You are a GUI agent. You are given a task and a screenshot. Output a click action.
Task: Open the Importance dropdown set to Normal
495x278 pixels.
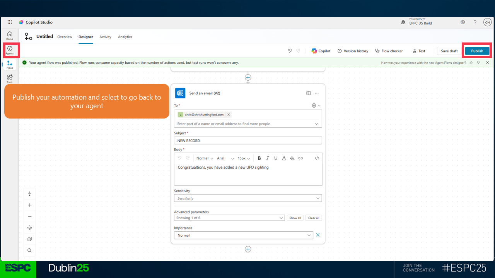(x=243, y=235)
